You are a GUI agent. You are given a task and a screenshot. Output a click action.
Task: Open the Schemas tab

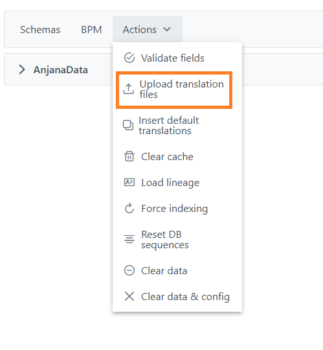(x=40, y=29)
